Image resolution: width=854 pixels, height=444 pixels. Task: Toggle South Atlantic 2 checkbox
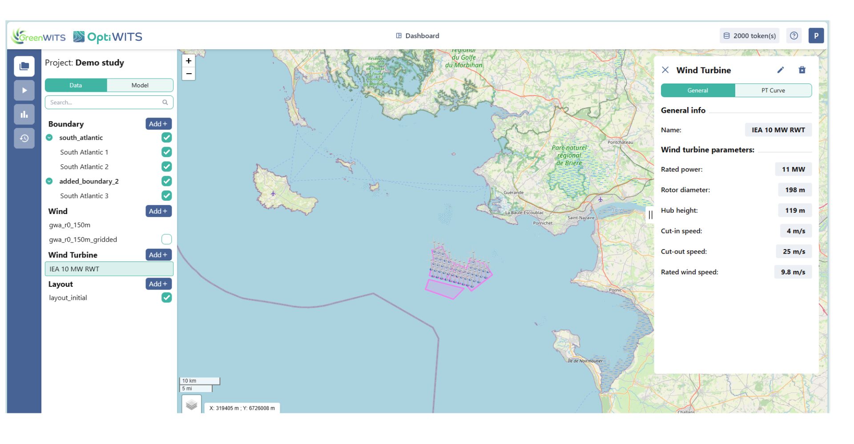[167, 167]
